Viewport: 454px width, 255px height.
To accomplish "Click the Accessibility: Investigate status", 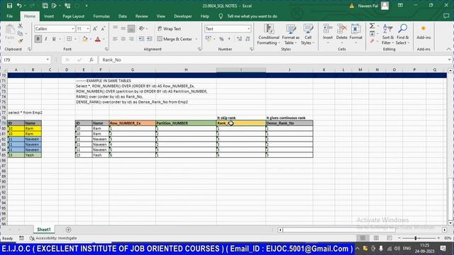I will pos(53,238).
